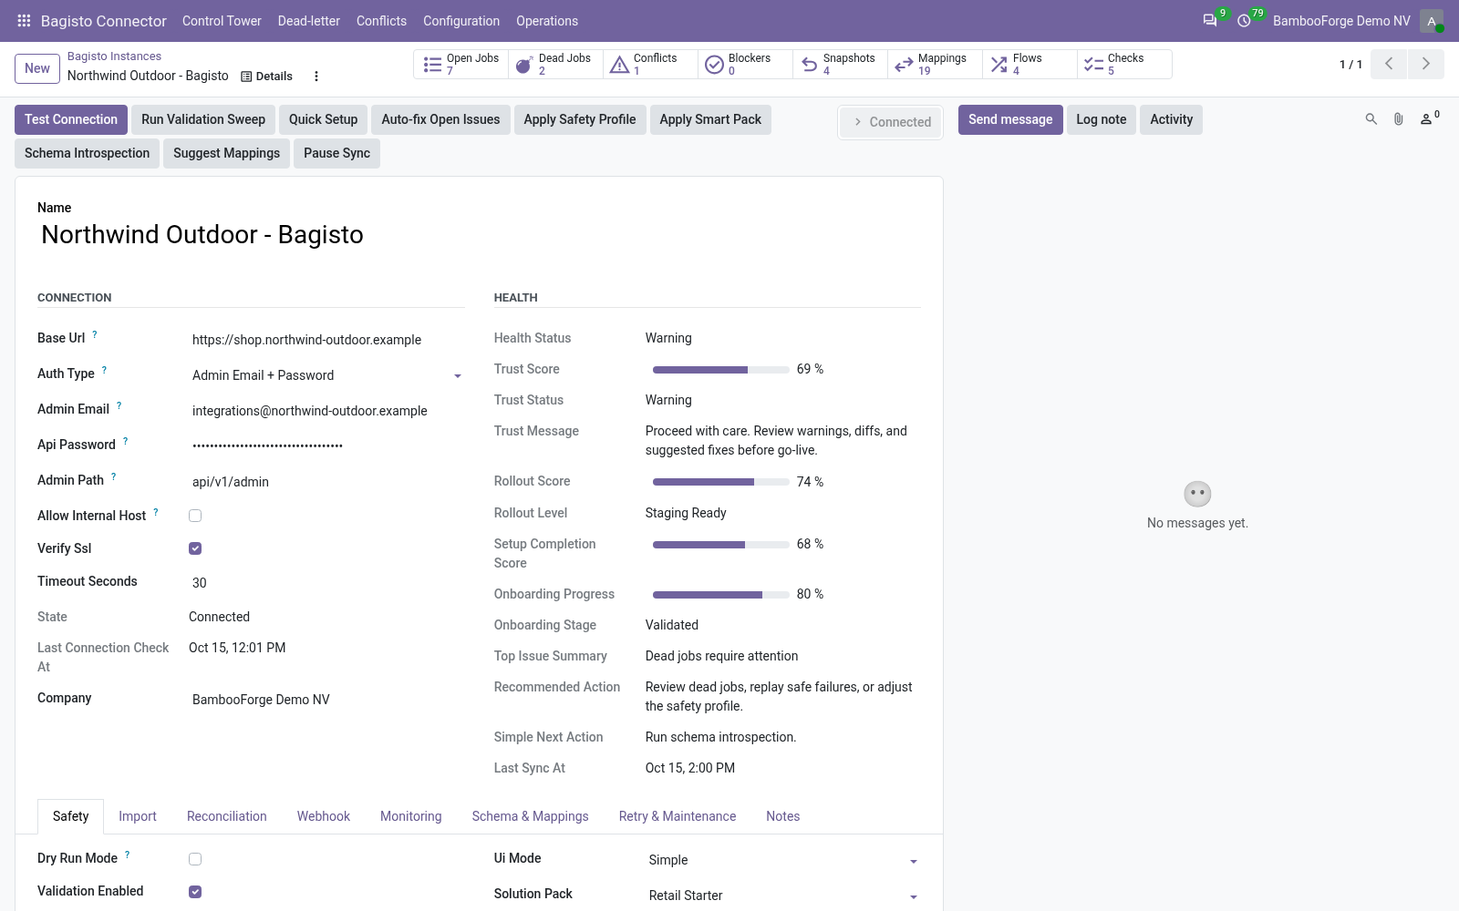Open the Mappings arrows stat button
The height and width of the screenshot is (911, 1459).
click(936, 64)
